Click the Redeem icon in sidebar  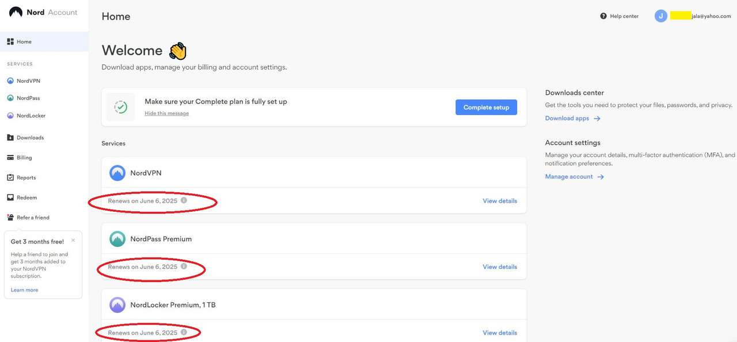click(x=10, y=197)
